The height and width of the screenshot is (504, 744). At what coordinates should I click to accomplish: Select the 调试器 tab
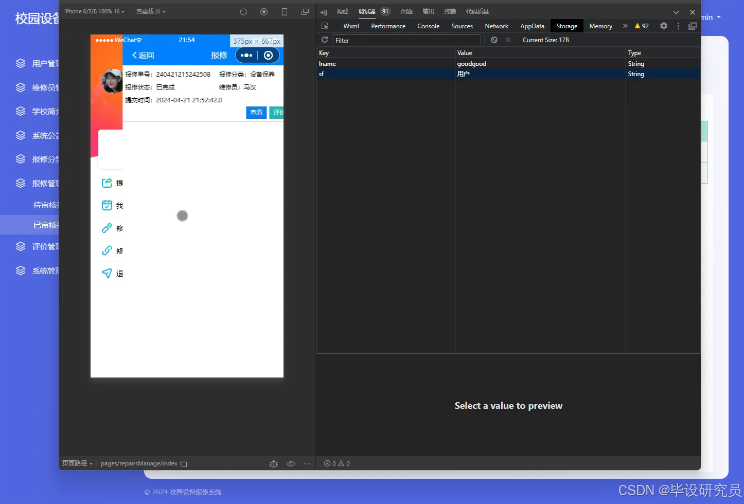click(x=367, y=11)
